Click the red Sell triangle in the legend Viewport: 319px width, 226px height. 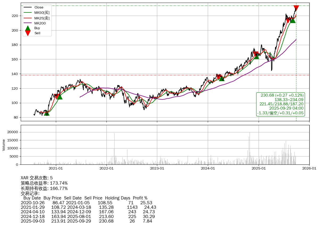click(x=28, y=33)
